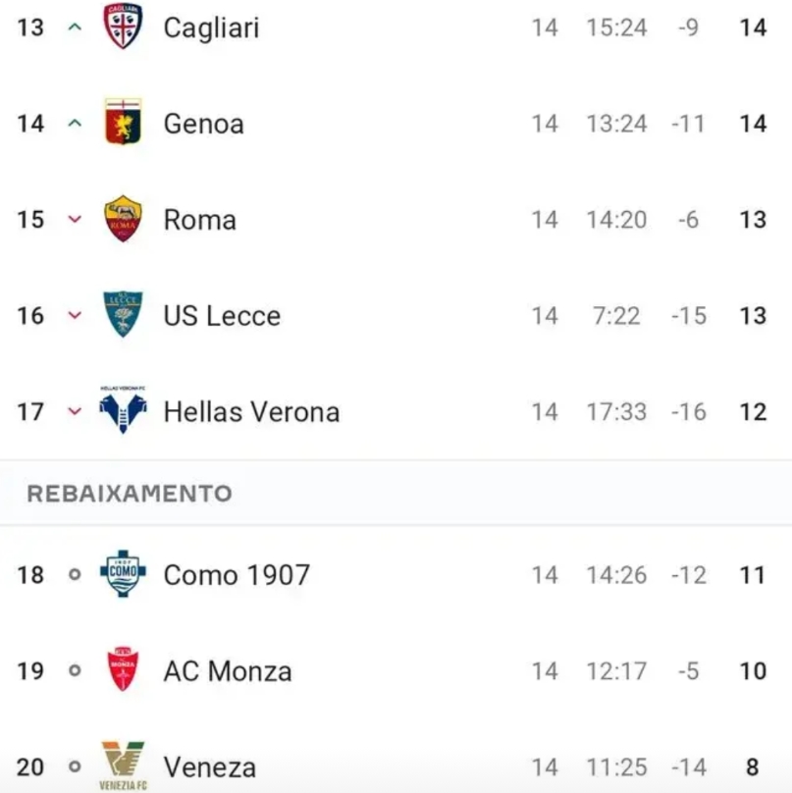The width and height of the screenshot is (792, 793).
Task: Tap the Hellas Verona logo
Action: coord(123,409)
